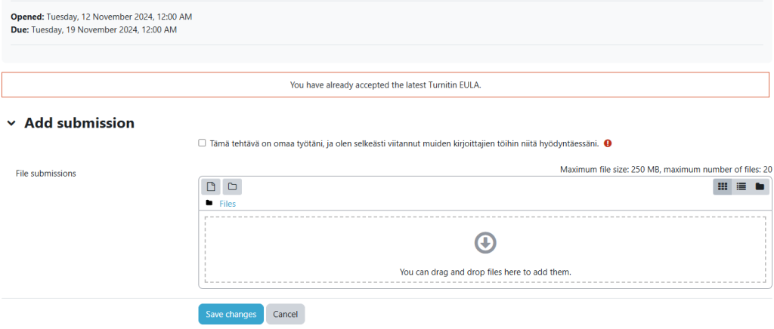Screen dimensions: 774x329
Task: Switch file manager to folder tree view
Action: click(x=760, y=186)
